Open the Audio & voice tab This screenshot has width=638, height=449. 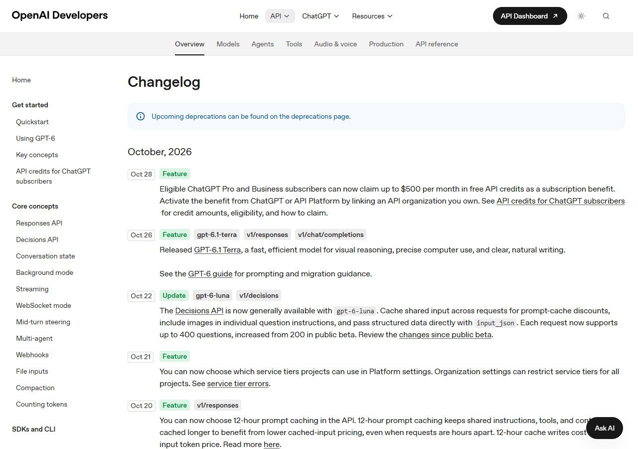coord(335,44)
